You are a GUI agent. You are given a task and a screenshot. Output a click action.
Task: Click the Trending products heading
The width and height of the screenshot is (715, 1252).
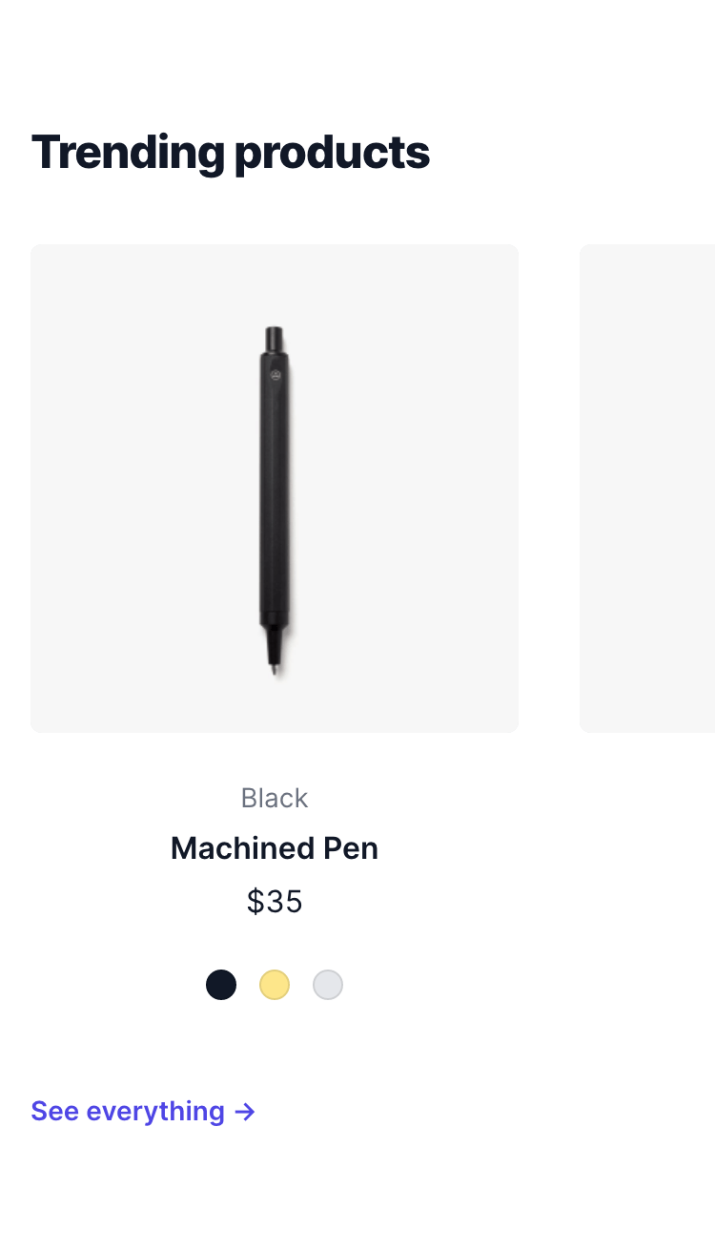[231, 153]
